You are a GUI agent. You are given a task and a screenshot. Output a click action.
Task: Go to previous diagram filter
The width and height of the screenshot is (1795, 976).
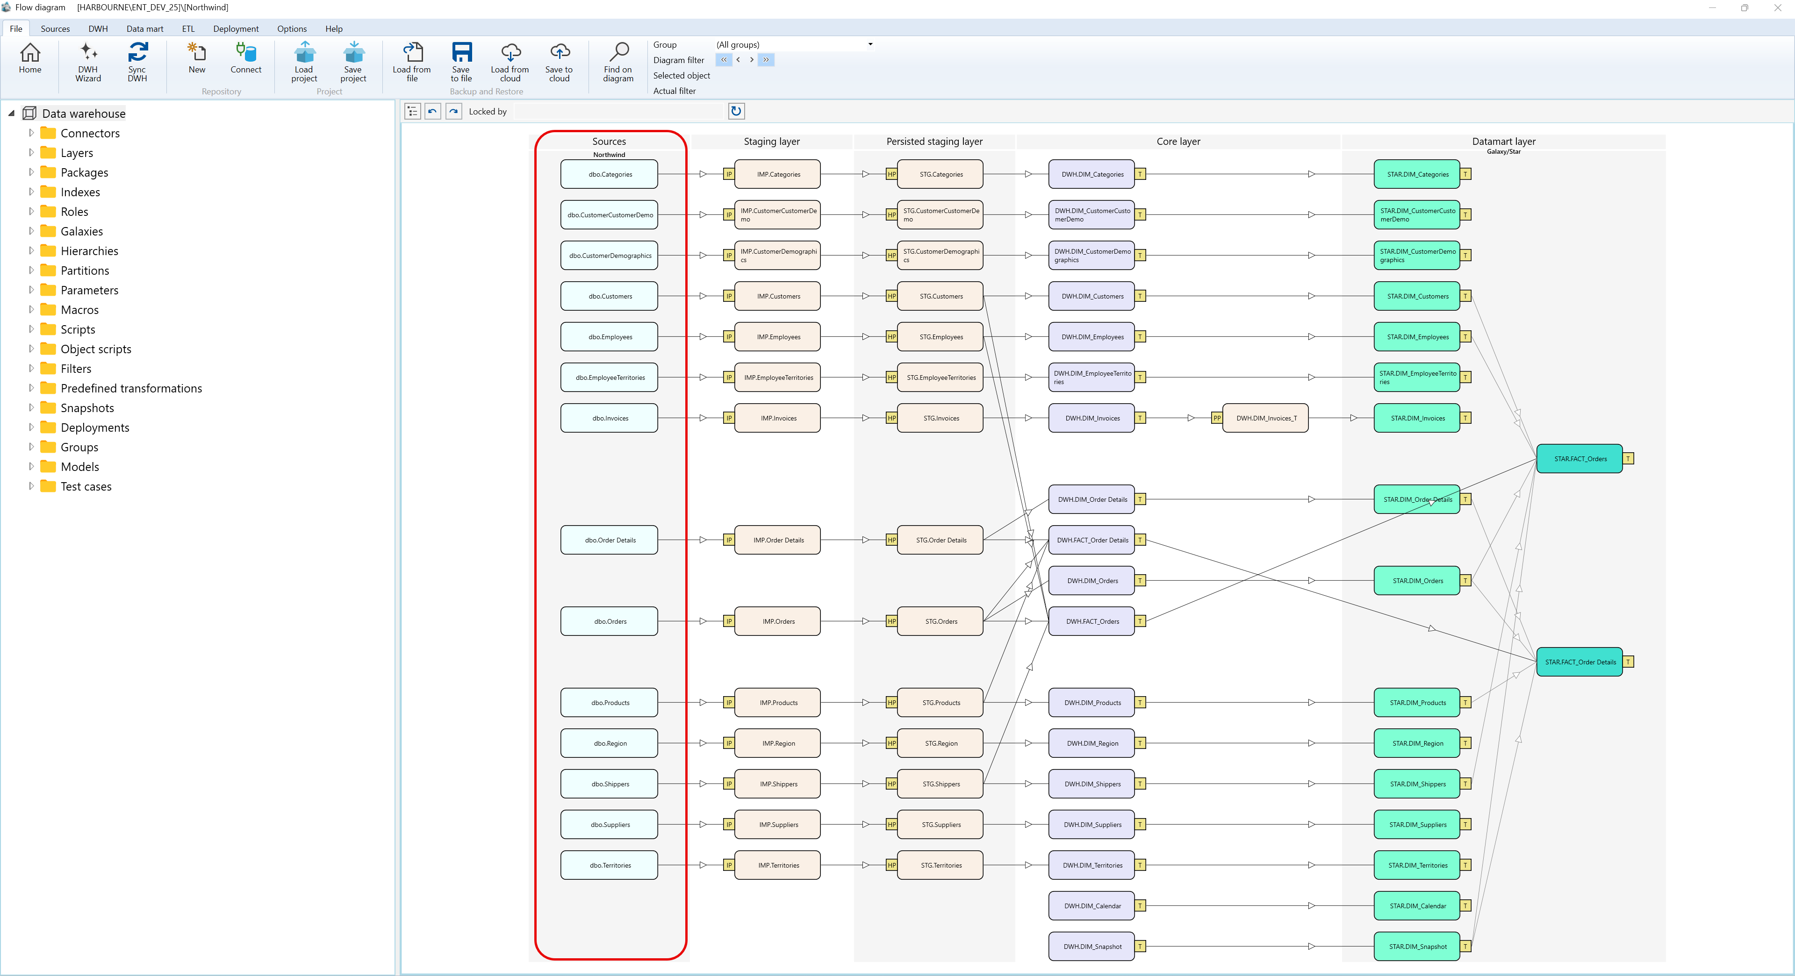pyautogui.click(x=738, y=60)
